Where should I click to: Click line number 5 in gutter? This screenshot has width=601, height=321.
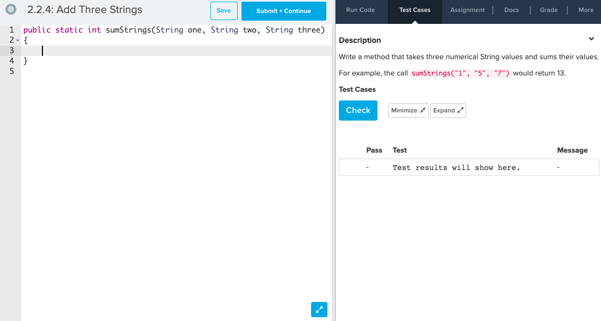pyautogui.click(x=11, y=71)
